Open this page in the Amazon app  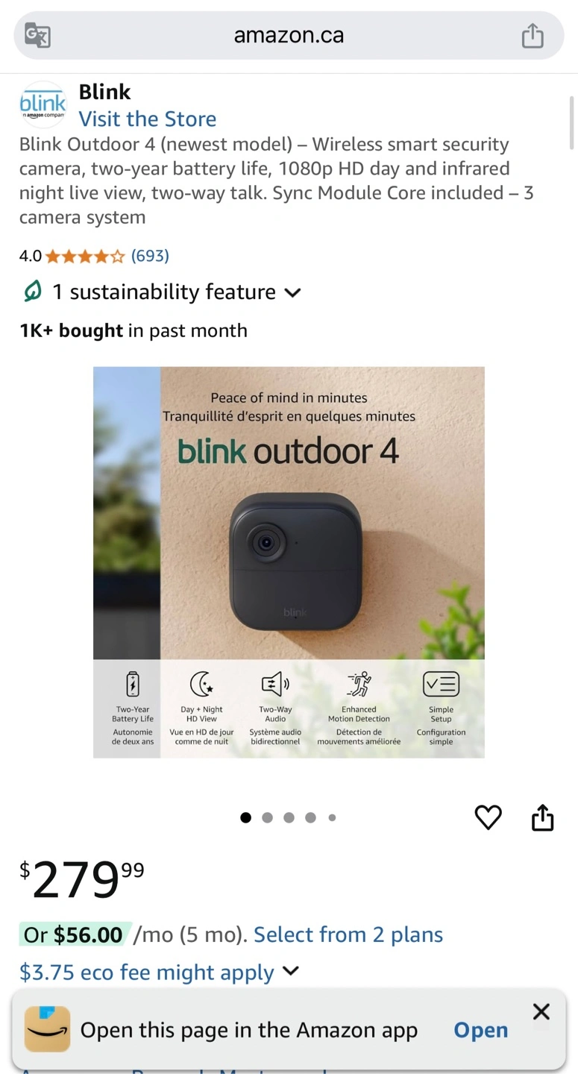point(481,1030)
